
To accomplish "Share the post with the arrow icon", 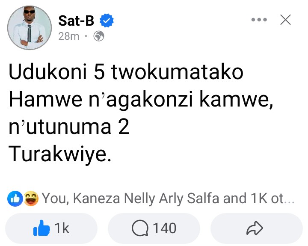I will click(x=255, y=228).
